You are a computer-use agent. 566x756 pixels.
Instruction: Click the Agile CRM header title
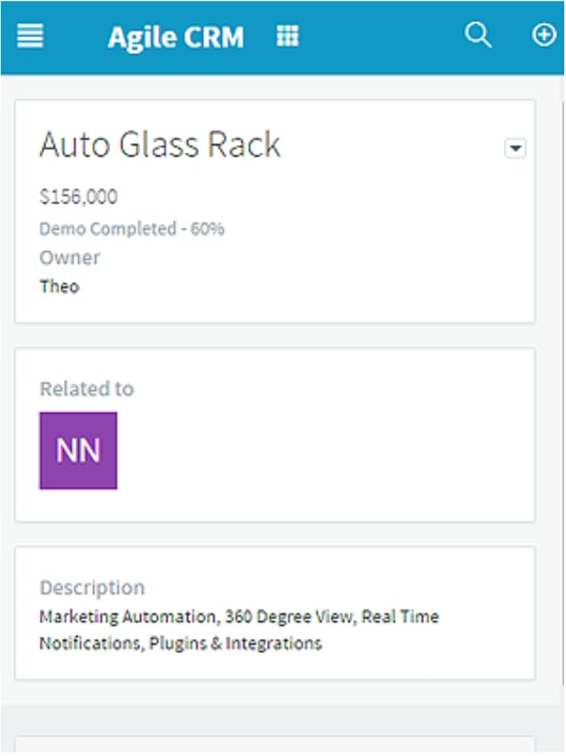click(176, 37)
